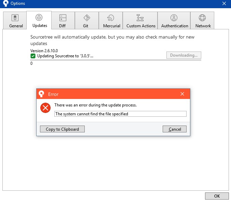Viewport: 231px width, 202px height.
Task: Open the Git options tab
Action: click(87, 20)
